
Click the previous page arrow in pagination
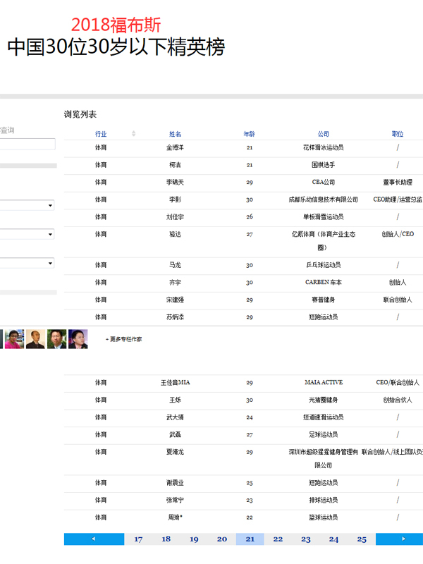click(94, 539)
